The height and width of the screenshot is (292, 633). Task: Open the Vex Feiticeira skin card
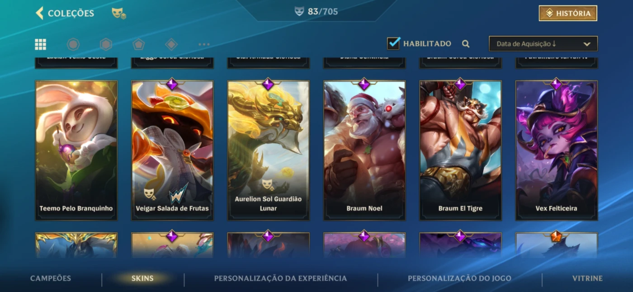(x=557, y=151)
